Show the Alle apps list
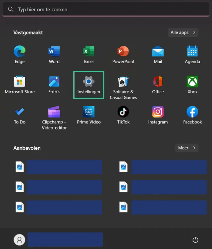The image size is (212, 249). point(183,32)
